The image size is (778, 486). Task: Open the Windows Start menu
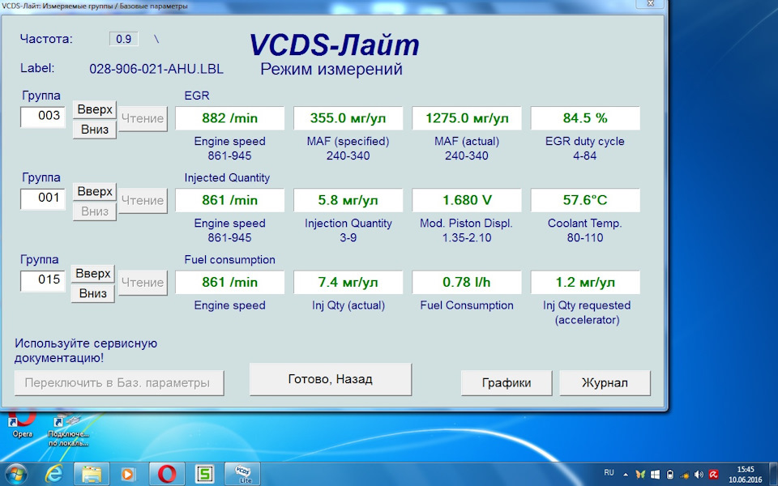tap(16, 474)
